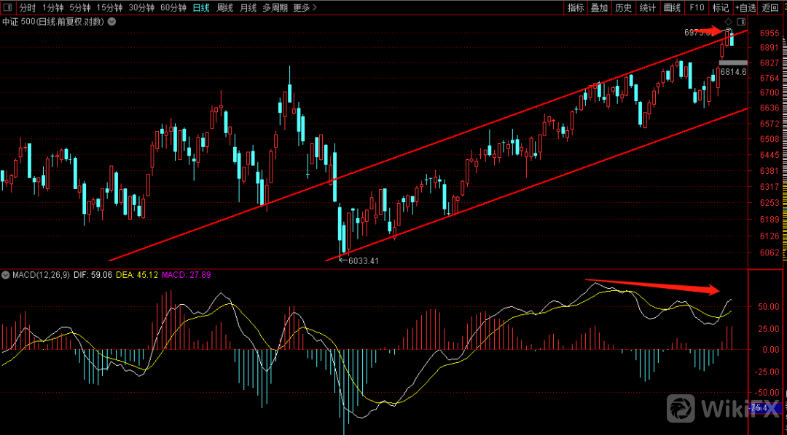787x435 pixels.
Task: Click the gray 6814.6 price marker
Action: 732,63
